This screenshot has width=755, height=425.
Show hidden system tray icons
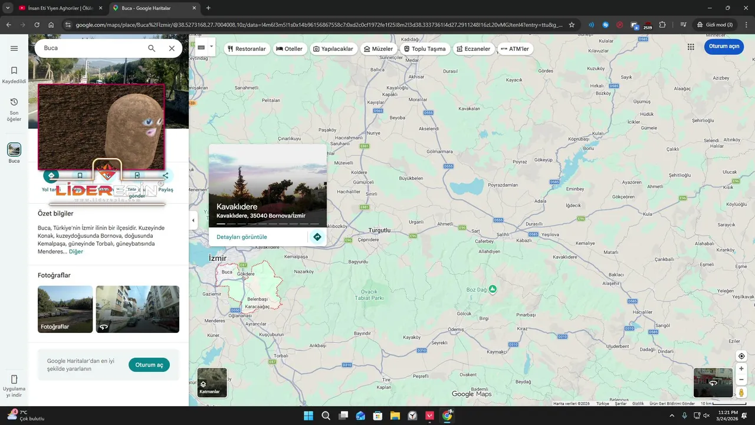pyautogui.click(x=672, y=416)
